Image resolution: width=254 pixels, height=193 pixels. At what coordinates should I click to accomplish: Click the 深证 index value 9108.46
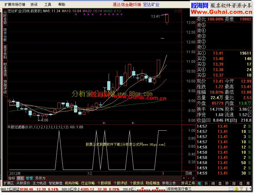(x=27, y=189)
